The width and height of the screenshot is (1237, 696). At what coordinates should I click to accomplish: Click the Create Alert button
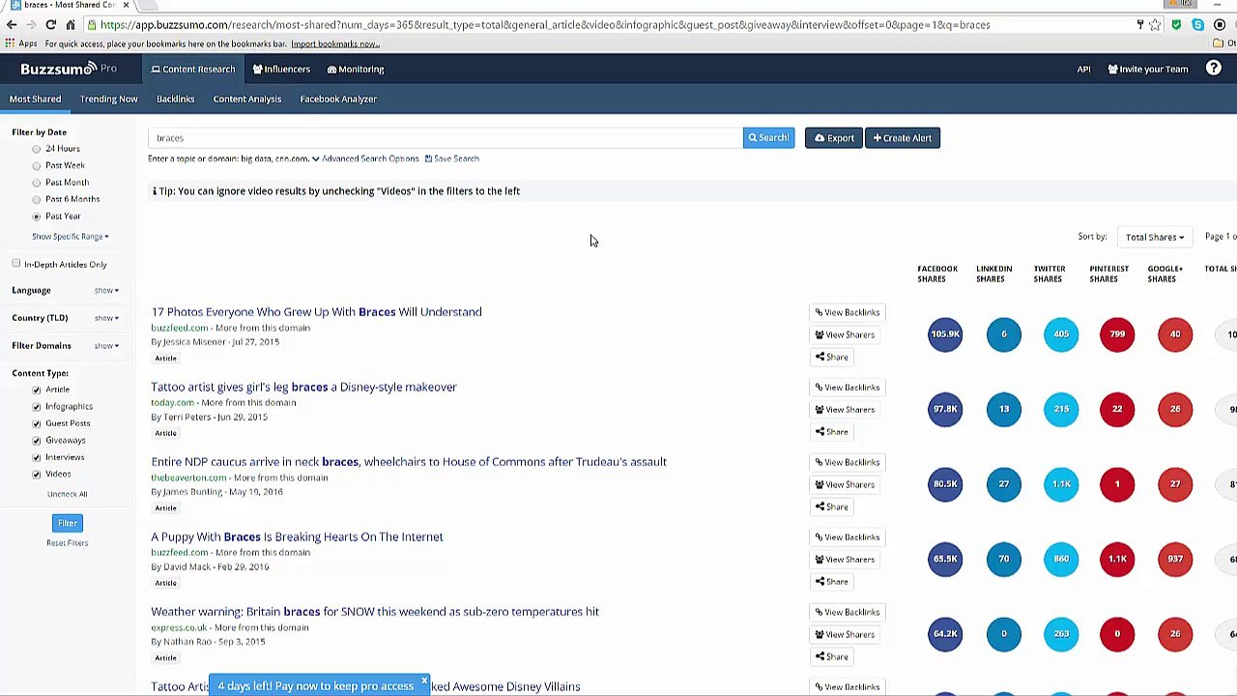(x=903, y=138)
